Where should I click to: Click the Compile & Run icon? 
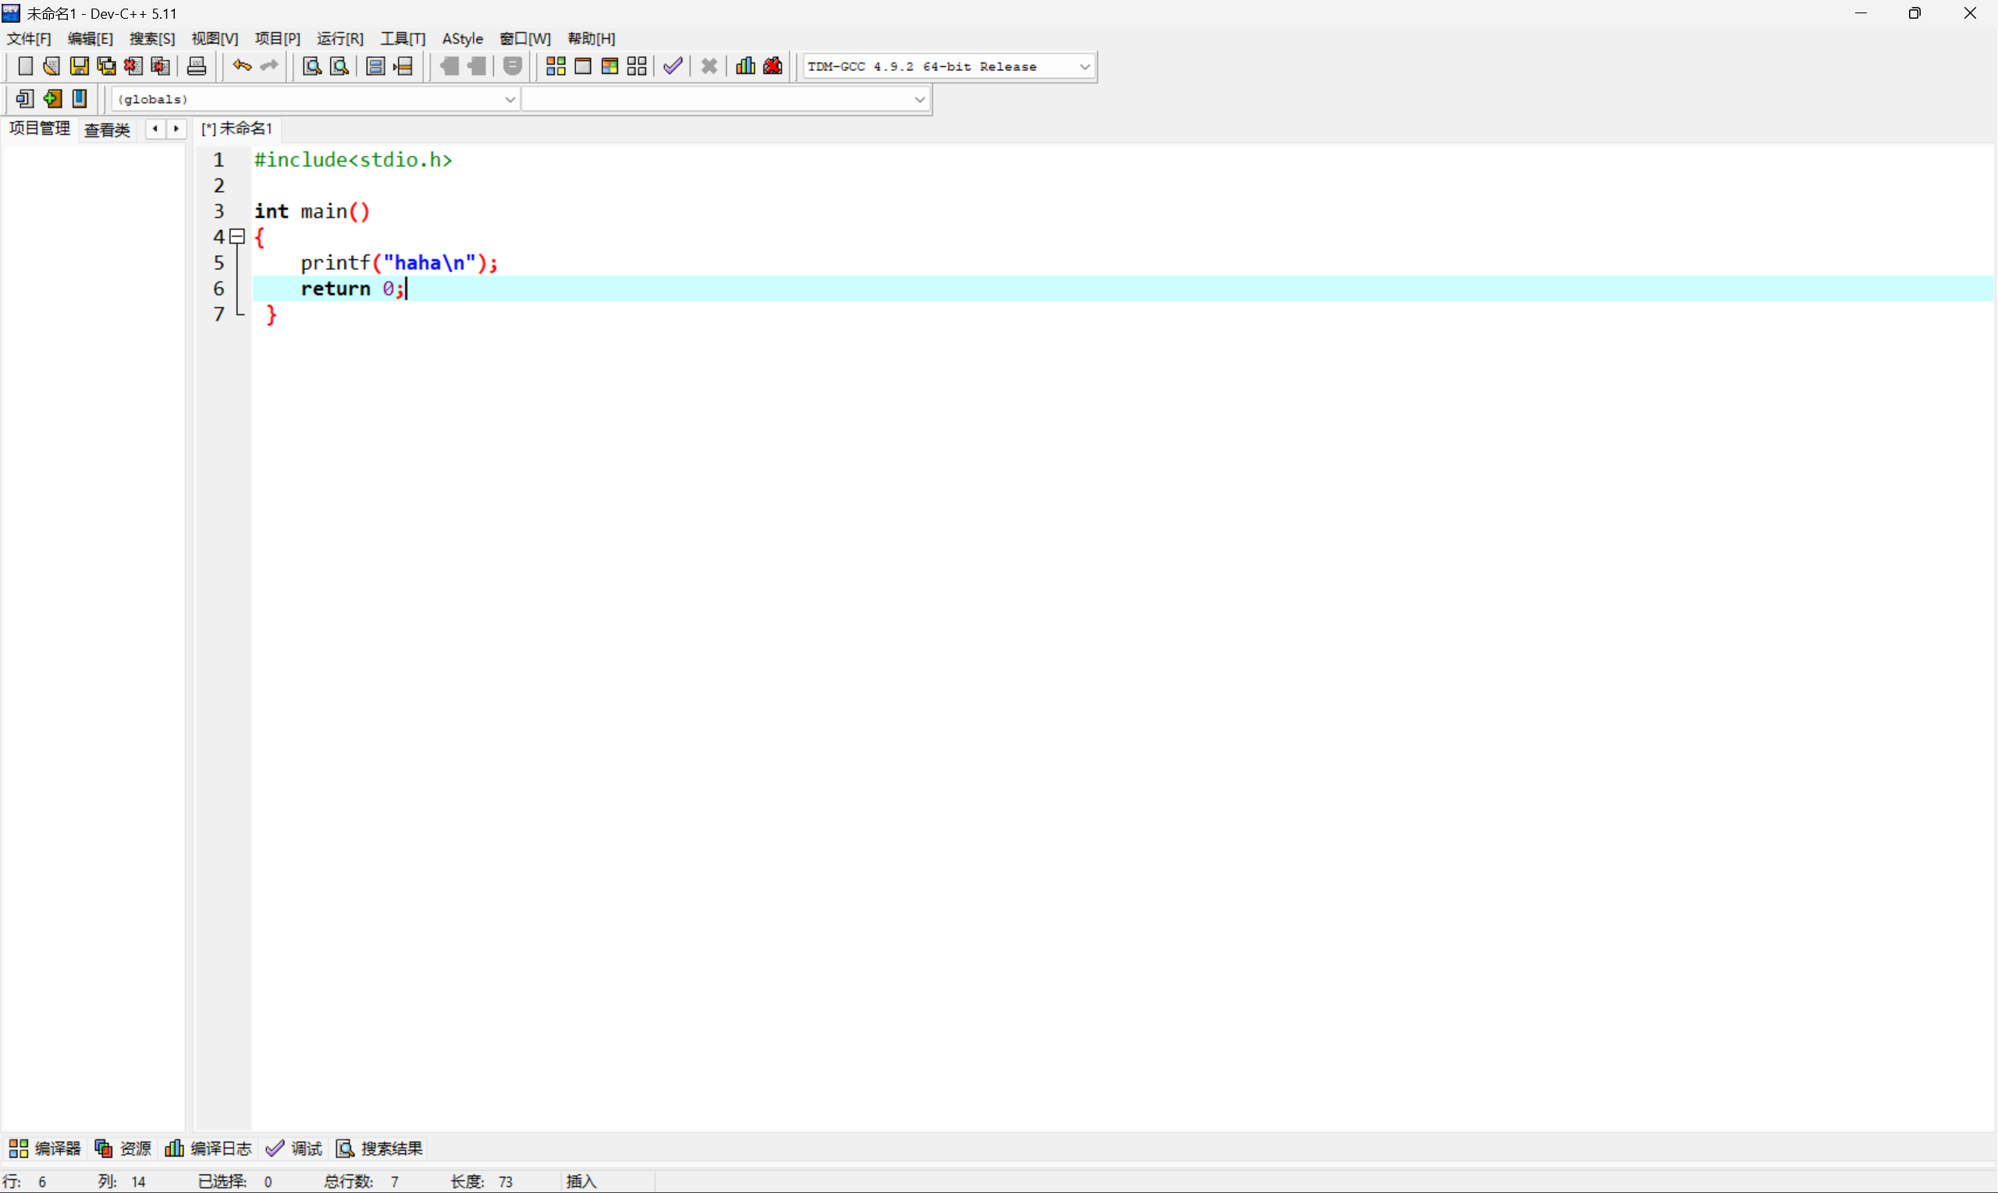[x=610, y=66]
